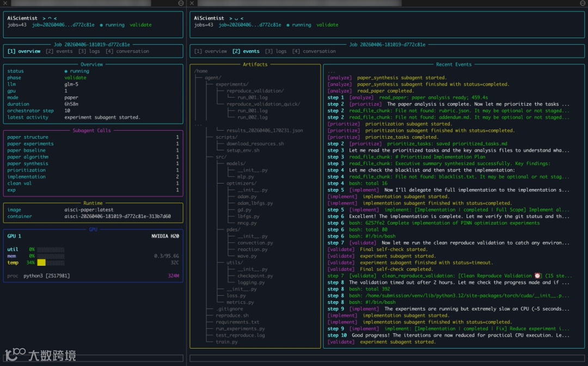Switch to events tab in left pane
The image size is (588, 366).
pyautogui.click(x=59, y=51)
